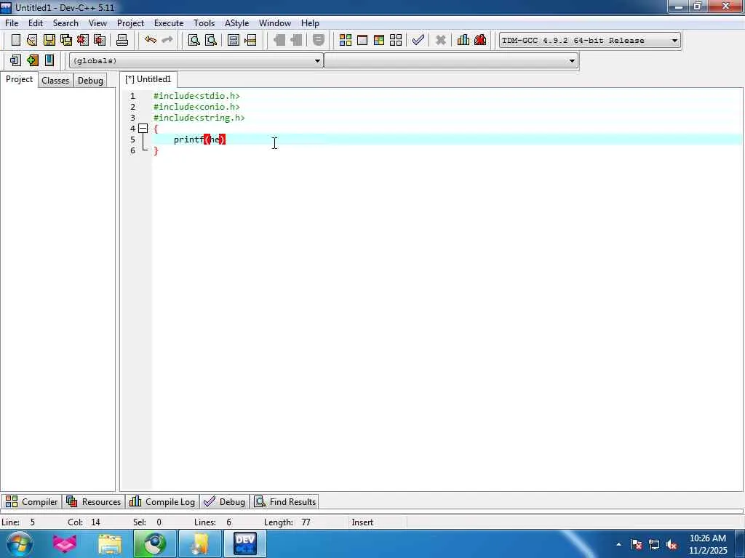The image size is (745, 558).
Task: Click the printf text on line 5
Action: pos(188,139)
